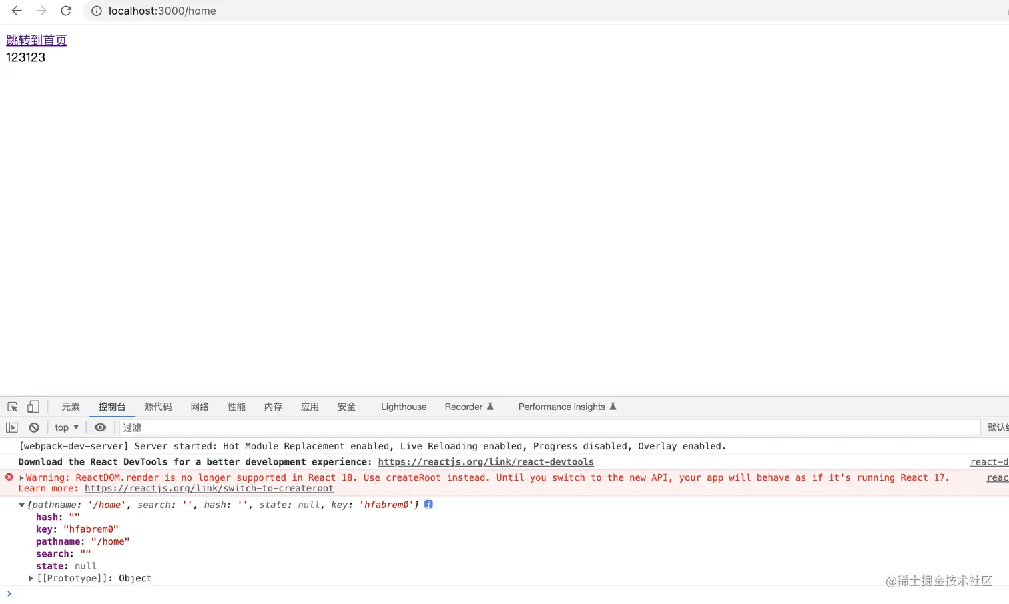
Task: Click the 跳转到首页 link
Action: tap(37, 40)
